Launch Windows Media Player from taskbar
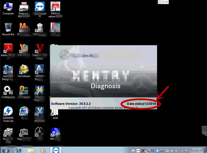The image size is (207, 153). pyautogui.click(x=43, y=150)
